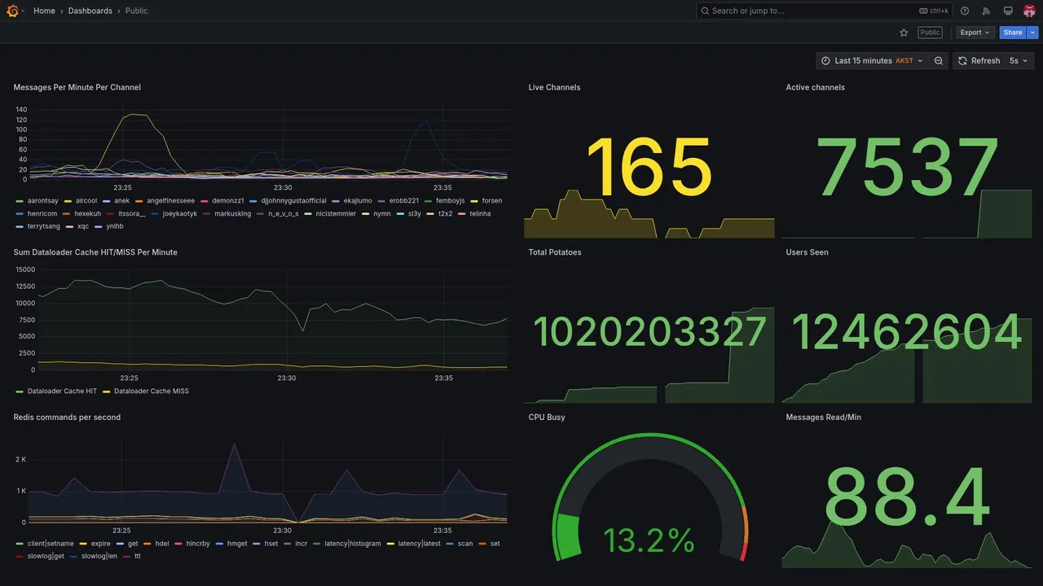The width and height of the screenshot is (1043, 586).
Task: Open the user profile avatar
Action: pyautogui.click(x=1029, y=11)
